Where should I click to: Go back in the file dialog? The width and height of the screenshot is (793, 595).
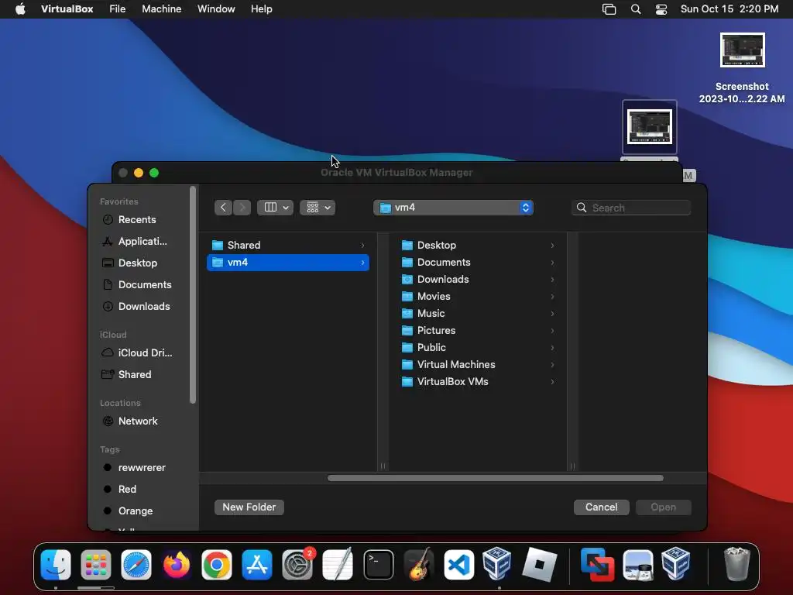coord(223,208)
